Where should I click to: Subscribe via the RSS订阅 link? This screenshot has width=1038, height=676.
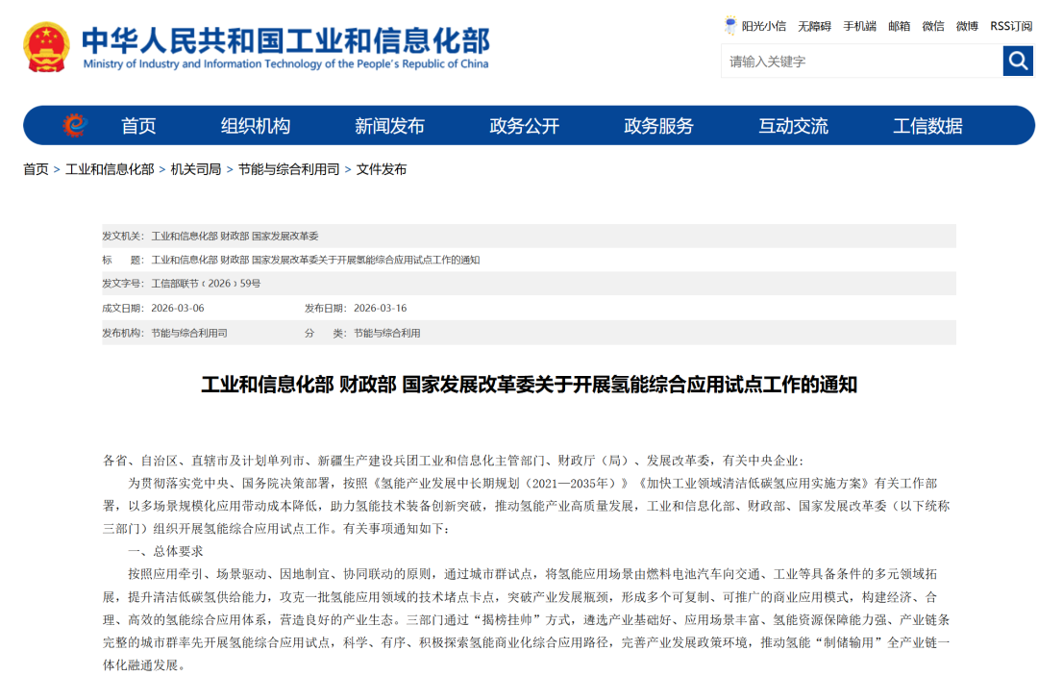tap(1009, 26)
